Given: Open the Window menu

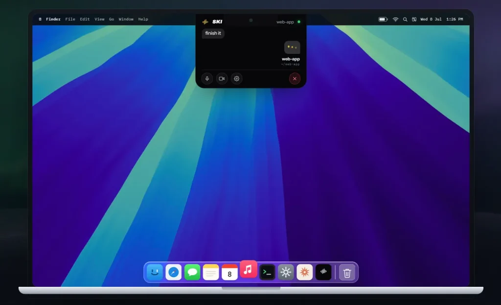Looking at the screenshot, I should pos(126,19).
